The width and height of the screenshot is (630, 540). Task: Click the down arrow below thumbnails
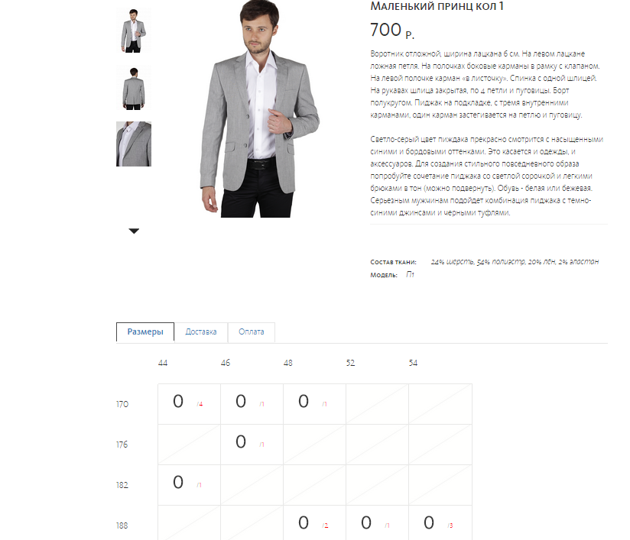[x=134, y=231]
